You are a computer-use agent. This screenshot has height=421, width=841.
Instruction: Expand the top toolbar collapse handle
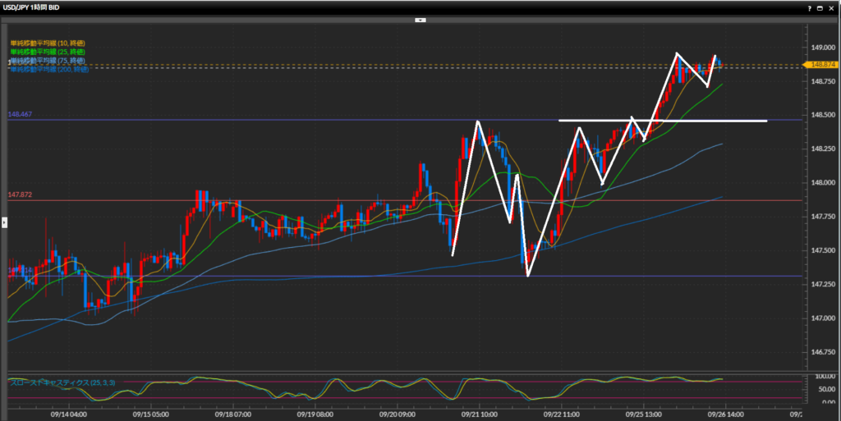tap(420, 18)
